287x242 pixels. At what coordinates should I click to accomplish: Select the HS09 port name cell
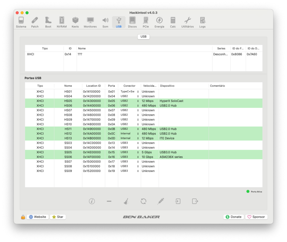point(68,120)
